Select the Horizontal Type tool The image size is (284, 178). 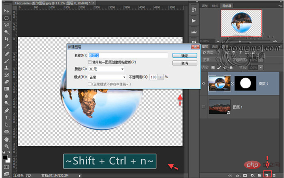tap(6, 117)
